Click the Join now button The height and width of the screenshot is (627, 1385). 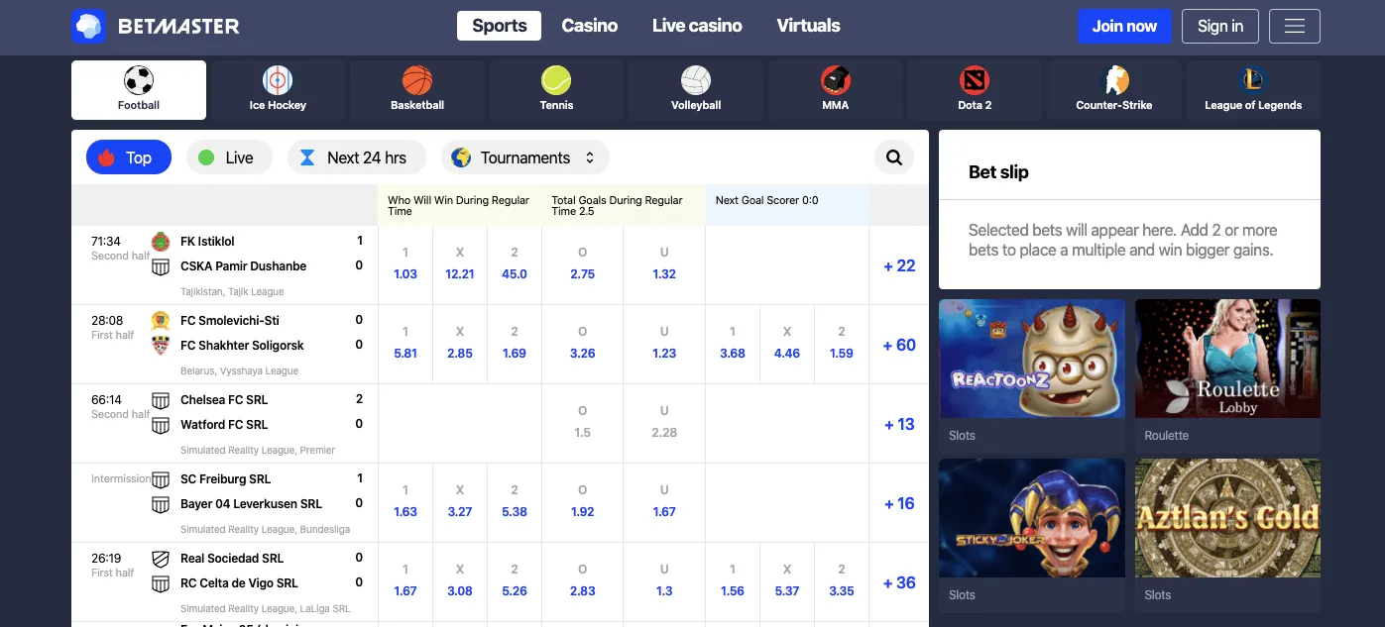pyautogui.click(x=1124, y=26)
